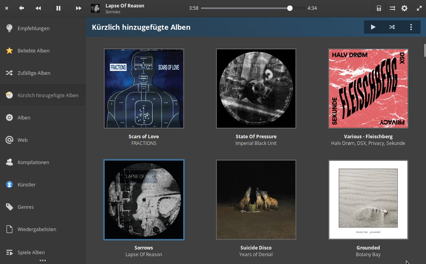Click the Kürzlich hinzugefügte Alben banner heading
This screenshot has height=264, width=426.
coord(141,27)
